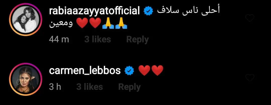This screenshot has height=105, width=271.
Task: Click the verified badge beside rabiaazayyatofficial
Action: (149, 11)
